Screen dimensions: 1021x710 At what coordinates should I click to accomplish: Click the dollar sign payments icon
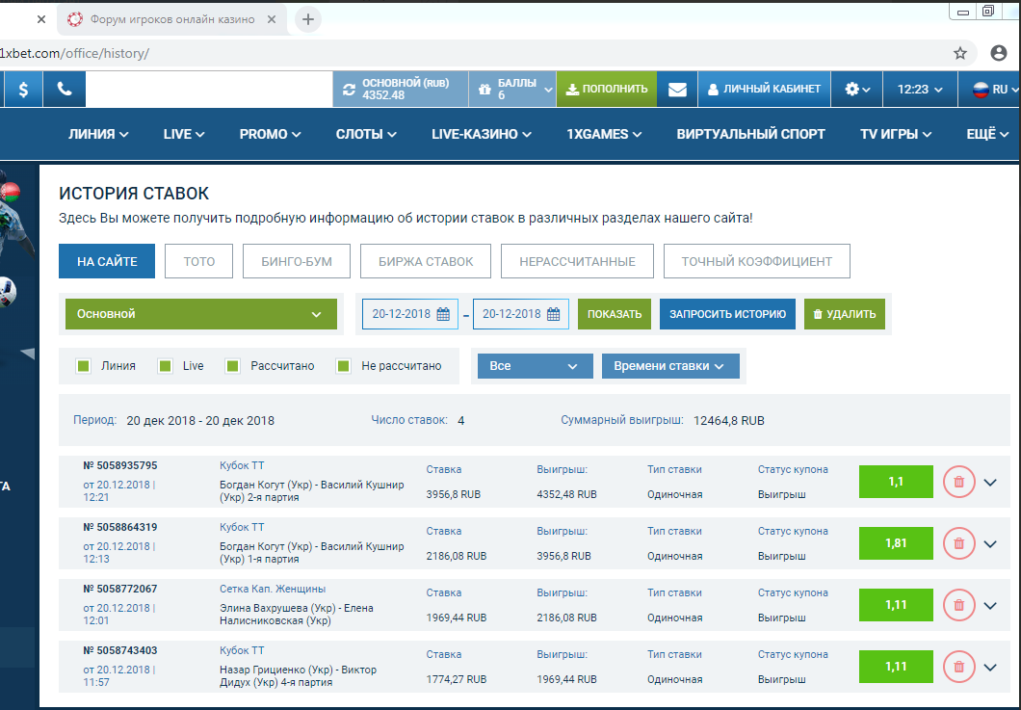tap(23, 89)
